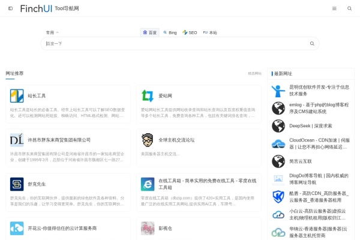Open 华纳云-香港服务器 link
Viewport: 360px width, 240px height.
tap(318, 232)
